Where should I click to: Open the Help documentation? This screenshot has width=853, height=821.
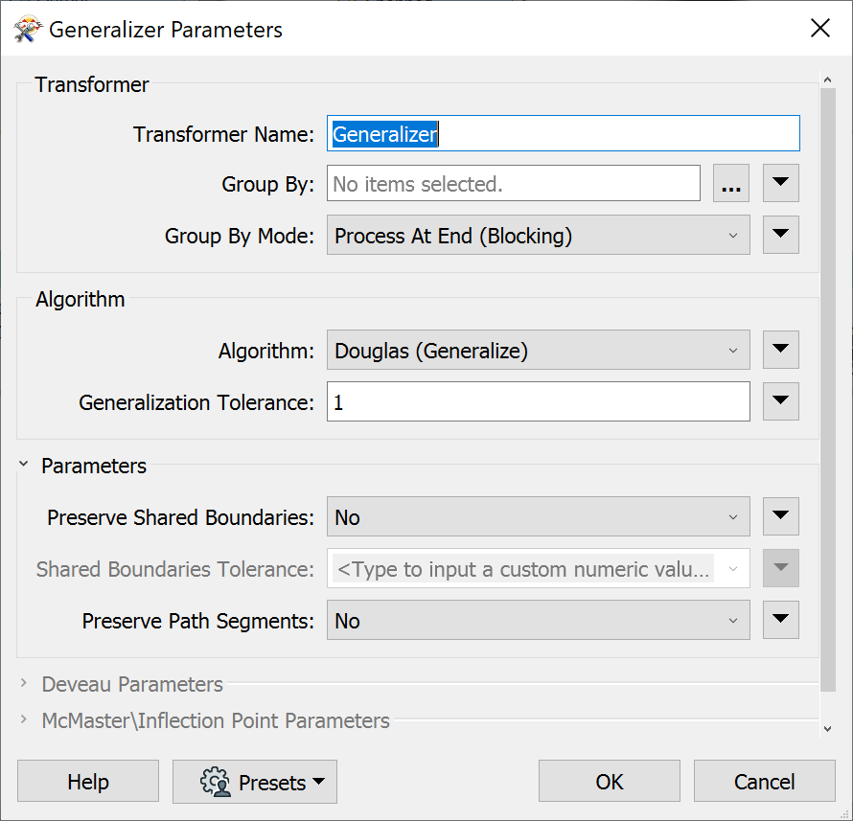87,781
